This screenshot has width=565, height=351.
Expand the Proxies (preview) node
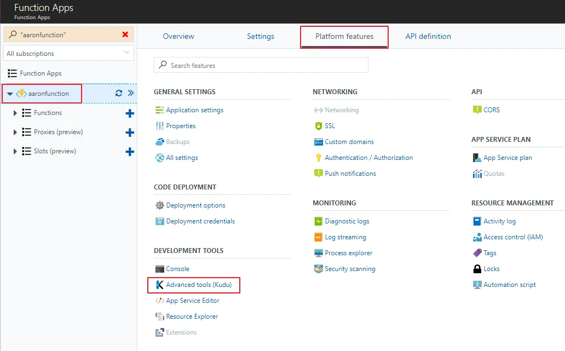[15, 132]
